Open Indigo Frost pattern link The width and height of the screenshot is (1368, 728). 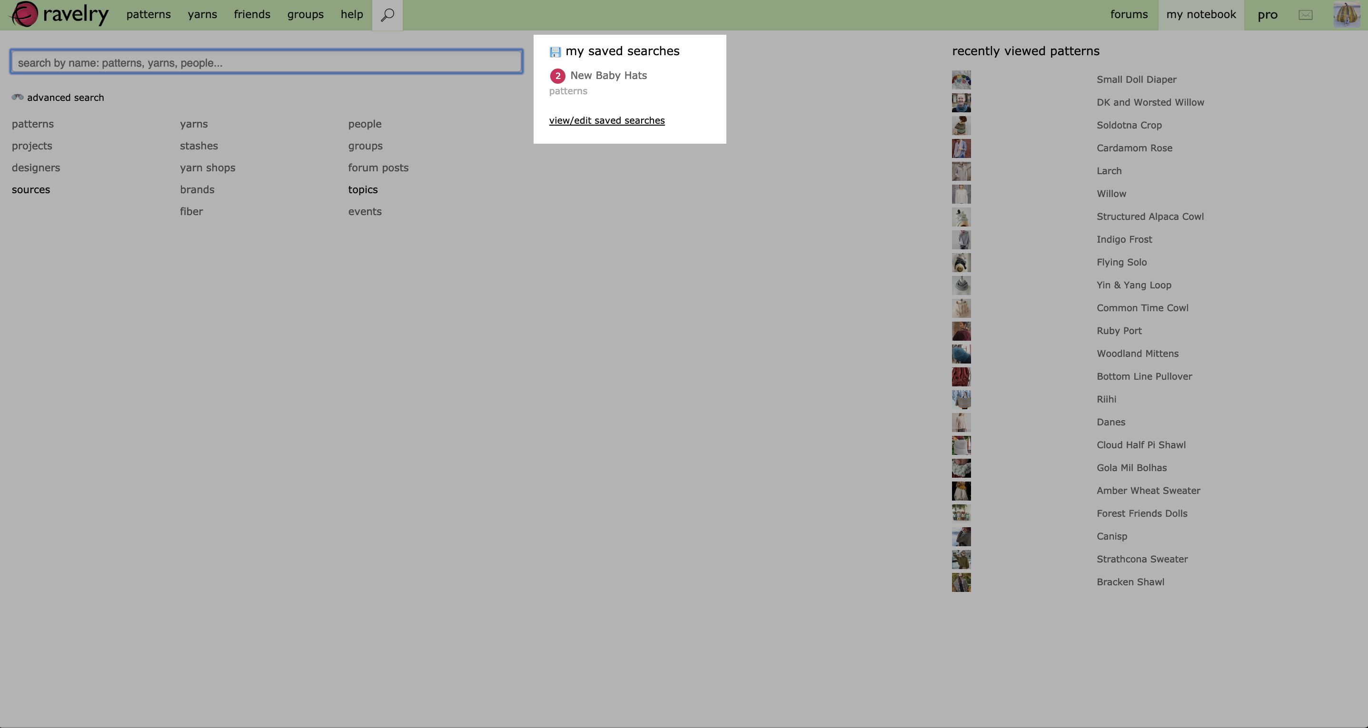click(x=1124, y=239)
